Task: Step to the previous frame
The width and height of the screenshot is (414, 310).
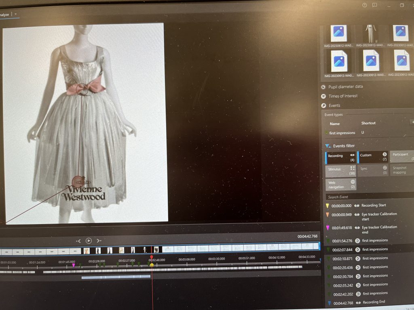Action: pyautogui.click(x=78, y=241)
